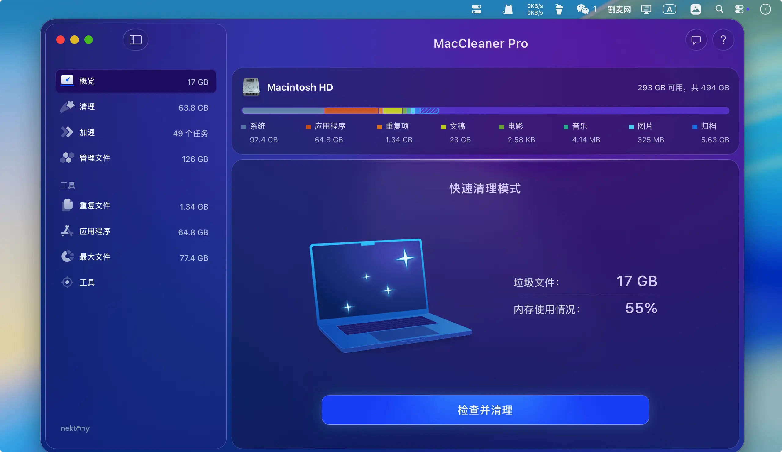
Task: Click the disk usage storage bar
Action: point(485,111)
